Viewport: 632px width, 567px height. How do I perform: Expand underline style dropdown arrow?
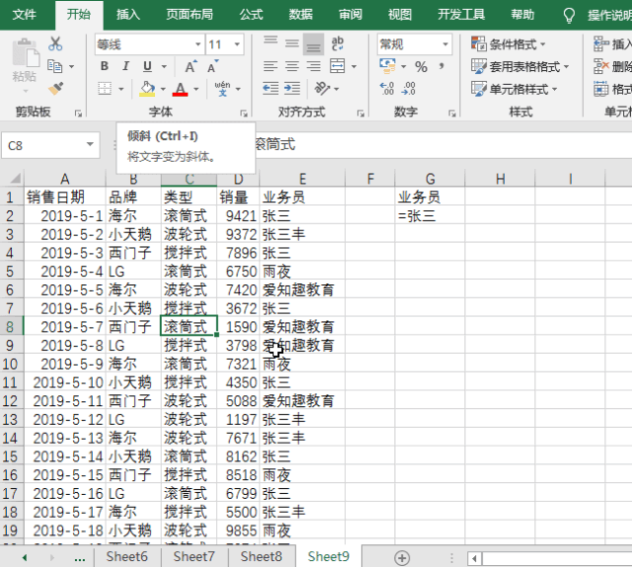click(164, 66)
